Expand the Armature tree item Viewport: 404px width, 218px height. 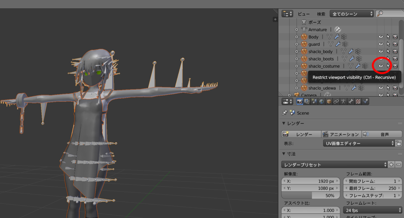click(297, 30)
